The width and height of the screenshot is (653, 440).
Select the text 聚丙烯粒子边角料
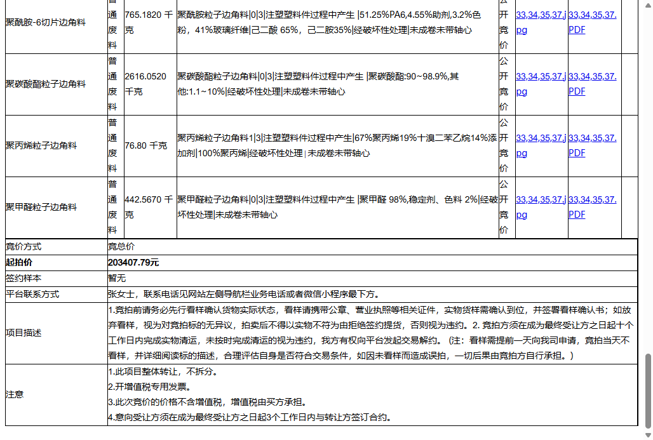click(x=41, y=145)
